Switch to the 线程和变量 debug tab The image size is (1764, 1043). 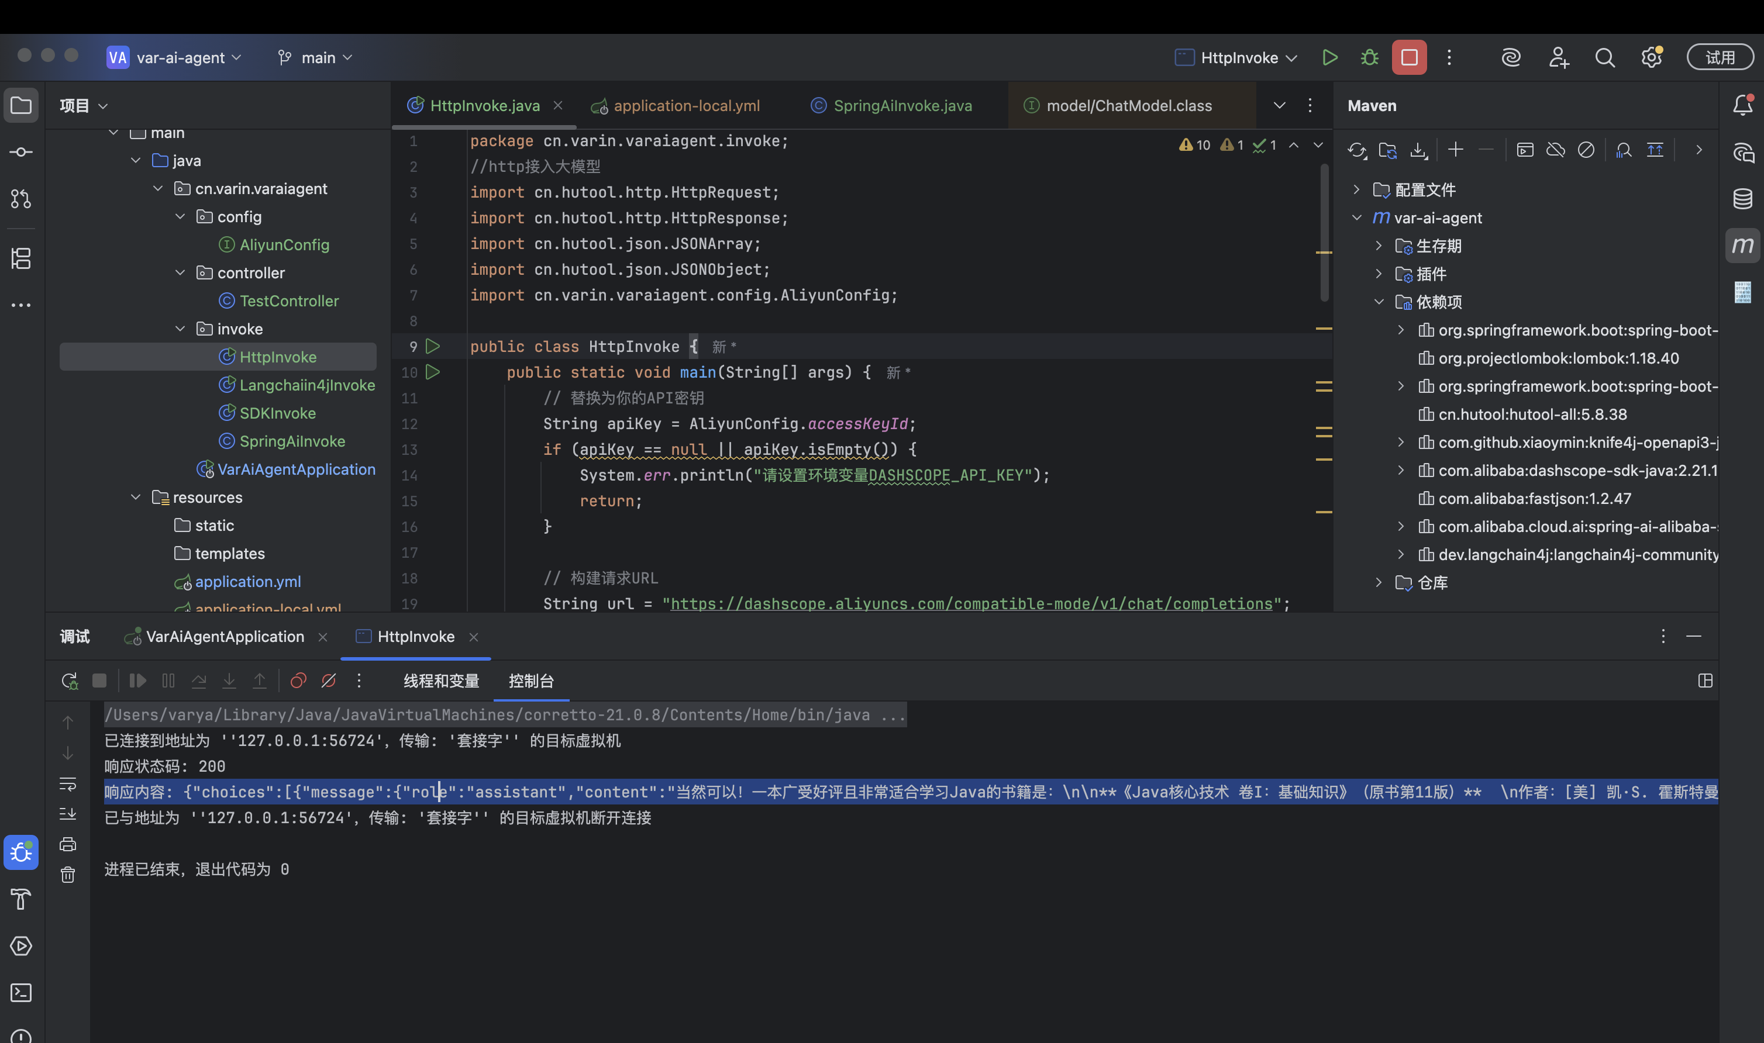[441, 681]
